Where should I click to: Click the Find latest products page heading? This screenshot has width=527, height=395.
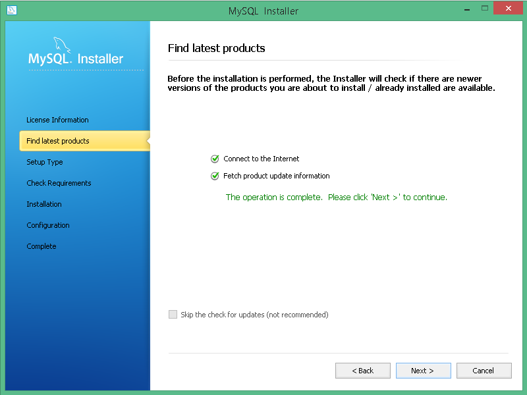216,48
